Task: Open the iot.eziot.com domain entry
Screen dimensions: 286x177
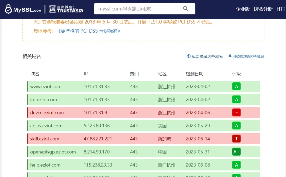Action: point(43,100)
